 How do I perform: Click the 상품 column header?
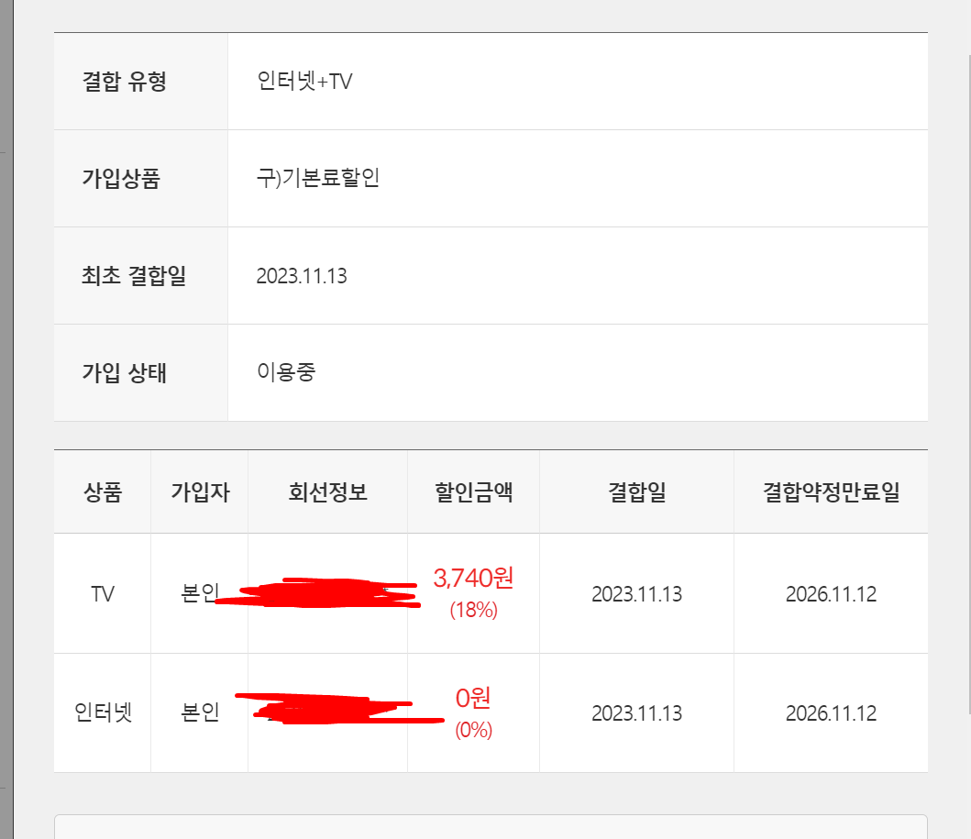click(103, 492)
